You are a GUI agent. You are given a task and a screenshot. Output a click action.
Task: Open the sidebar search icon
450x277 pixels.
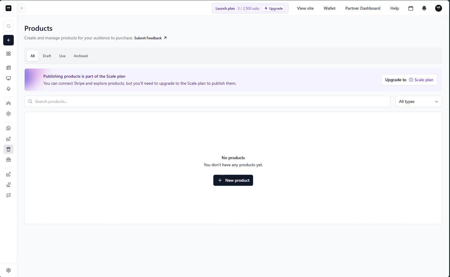pos(8,26)
